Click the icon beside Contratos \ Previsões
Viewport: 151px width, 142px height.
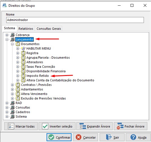(x=18, y=85)
